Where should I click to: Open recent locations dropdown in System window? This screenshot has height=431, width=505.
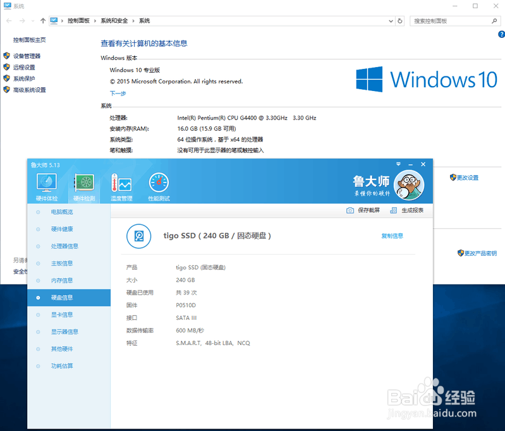click(33, 21)
